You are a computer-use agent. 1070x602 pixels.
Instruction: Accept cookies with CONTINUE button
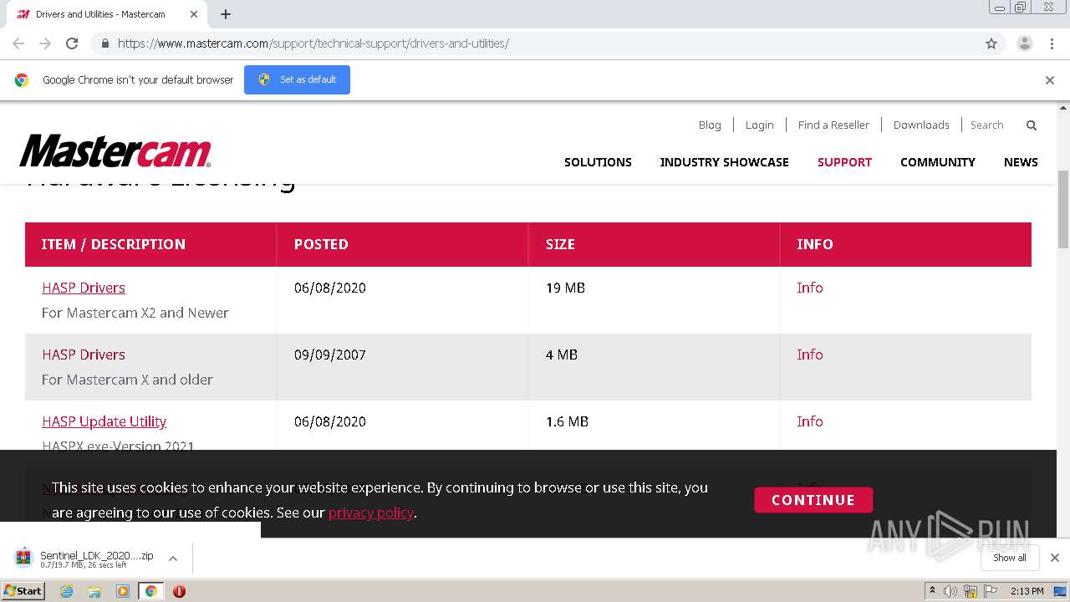(813, 500)
